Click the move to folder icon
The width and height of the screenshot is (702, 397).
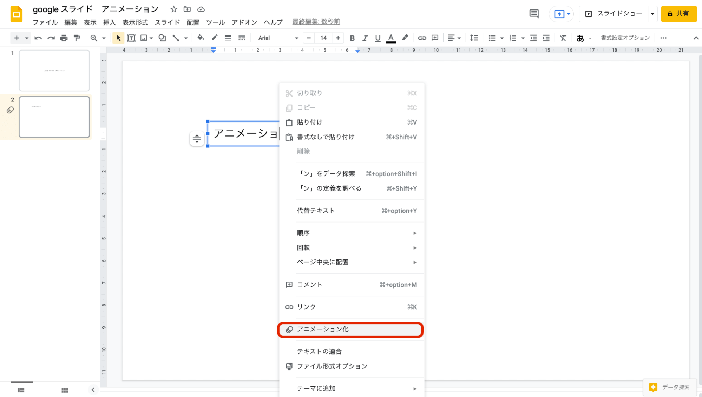[x=187, y=9]
